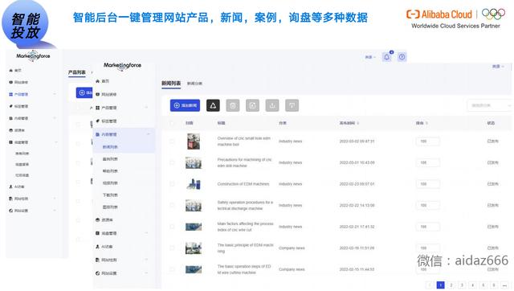Sort by the 发布时间 column arrow
This screenshot has height=291, width=514.
(x=358, y=123)
